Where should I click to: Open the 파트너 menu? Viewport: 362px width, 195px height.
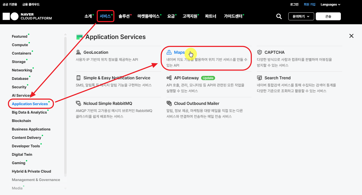point(211,16)
